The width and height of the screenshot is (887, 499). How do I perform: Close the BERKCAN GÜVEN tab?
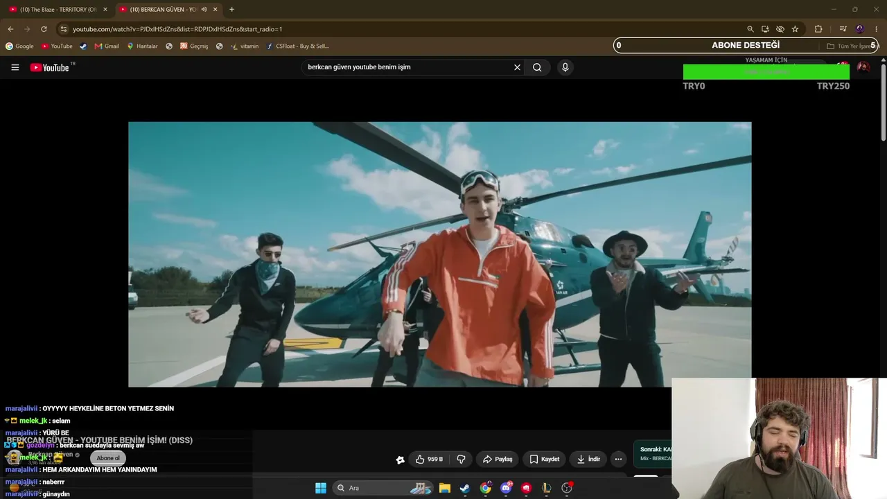[x=215, y=9]
